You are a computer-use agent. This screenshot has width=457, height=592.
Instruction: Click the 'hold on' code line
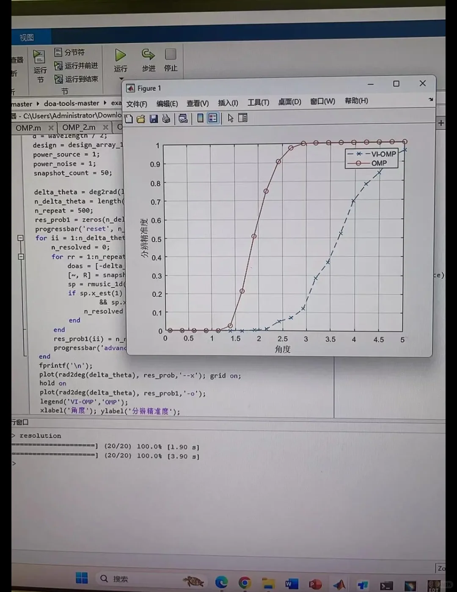tap(53, 383)
